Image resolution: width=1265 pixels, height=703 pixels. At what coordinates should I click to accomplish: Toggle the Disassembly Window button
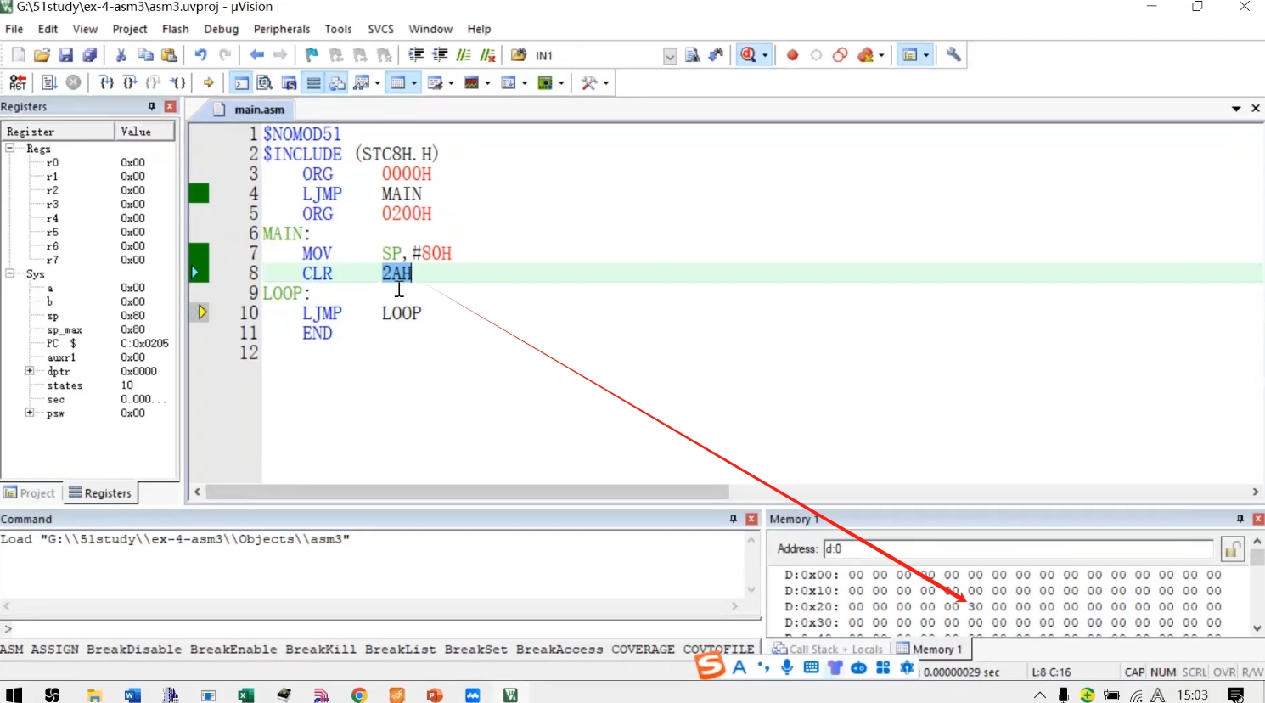[x=265, y=82]
